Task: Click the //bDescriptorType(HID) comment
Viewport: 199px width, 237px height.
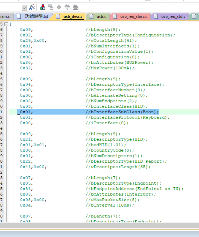Action: 117,139
